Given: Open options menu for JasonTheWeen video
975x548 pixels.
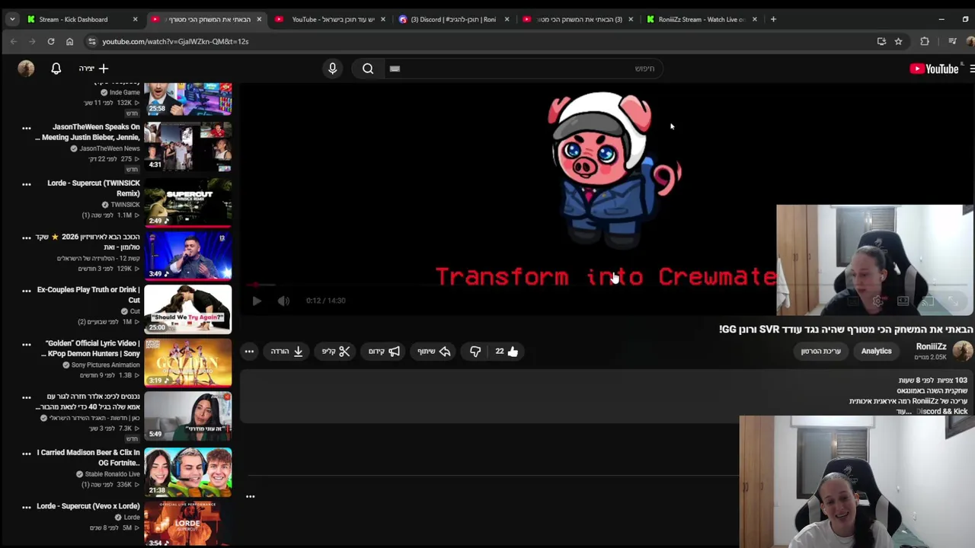Looking at the screenshot, I should (26, 128).
